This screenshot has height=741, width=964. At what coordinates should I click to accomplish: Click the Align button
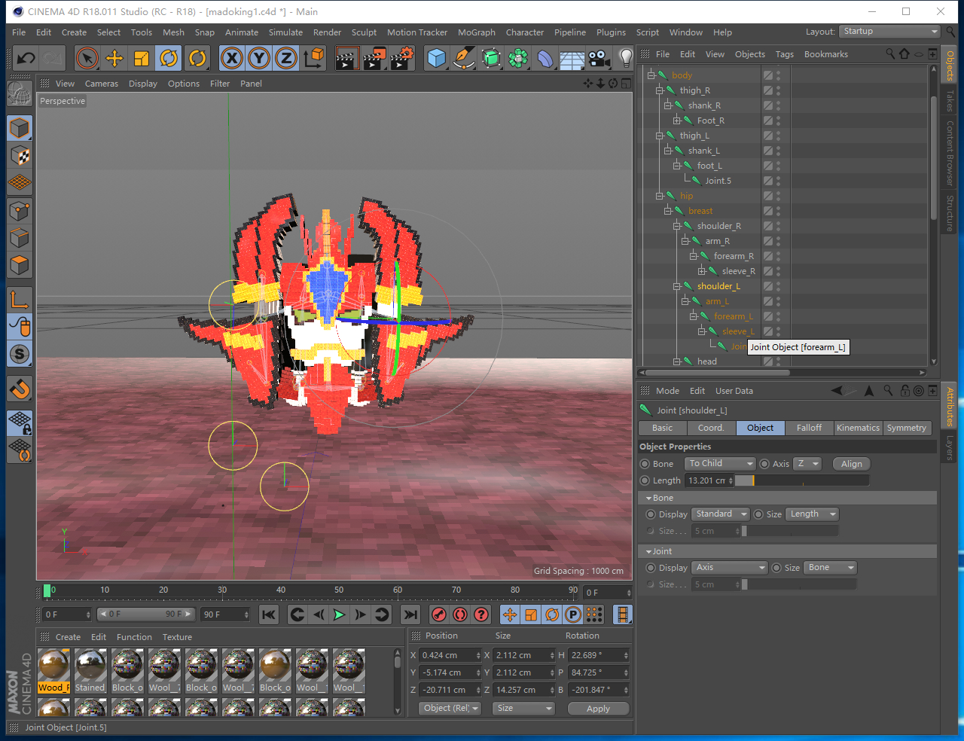point(851,464)
